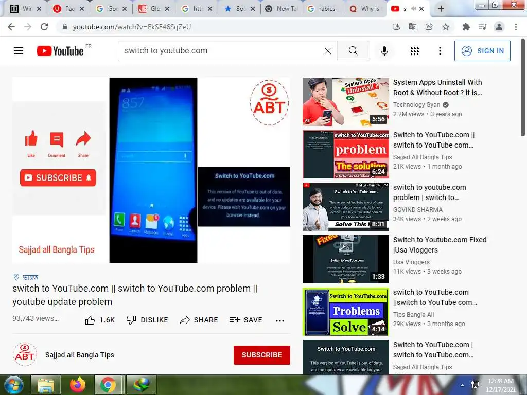Click the location tag above video title
The width and height of the screenshot is (527, 395).
pos(26,277)
